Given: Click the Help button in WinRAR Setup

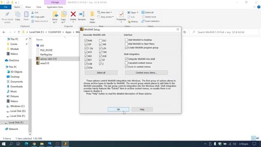Looking at the screenshot, I should tap(142, 109).
